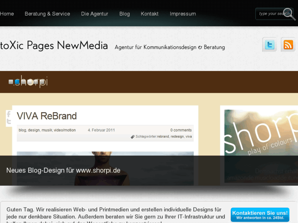
Task: Share post via Twitter side icon
Action: [9, 122]
